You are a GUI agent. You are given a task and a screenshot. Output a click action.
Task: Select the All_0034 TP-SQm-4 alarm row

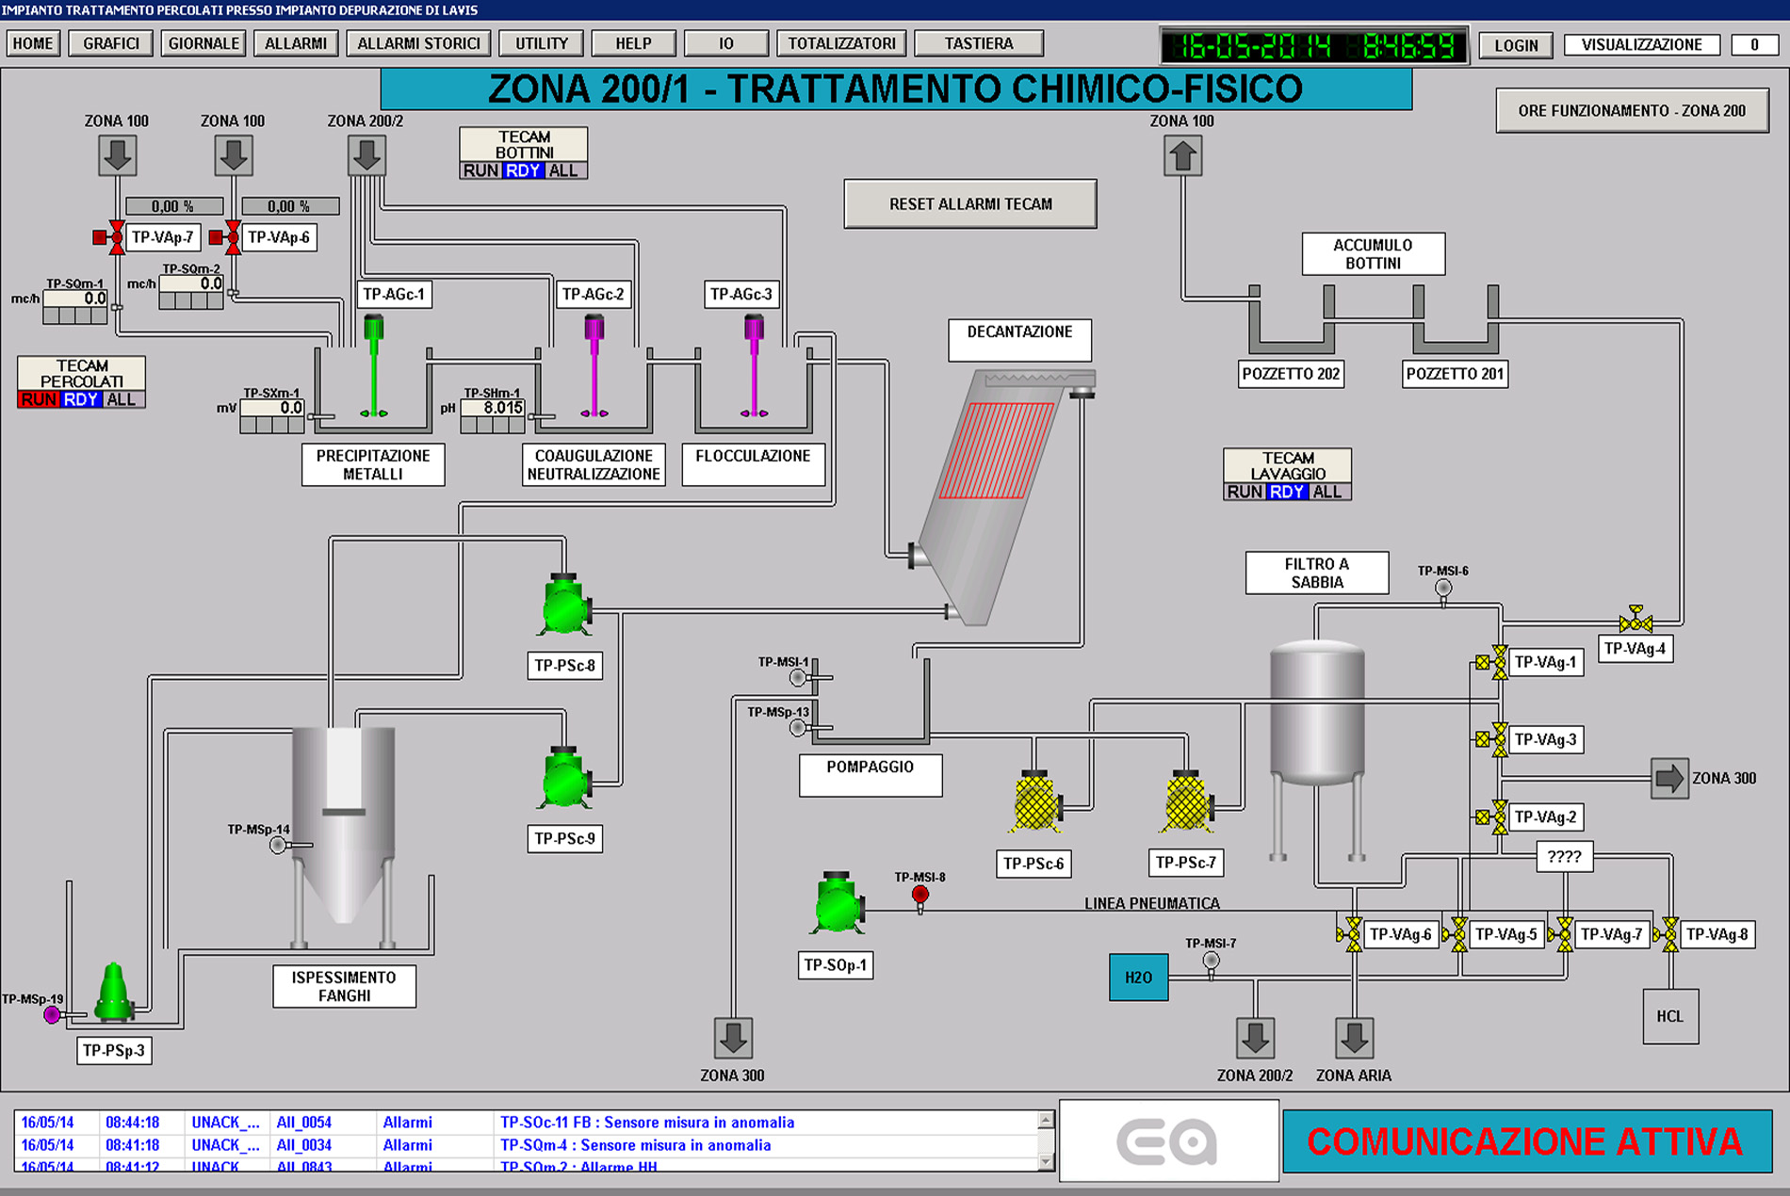(528, 1145)
